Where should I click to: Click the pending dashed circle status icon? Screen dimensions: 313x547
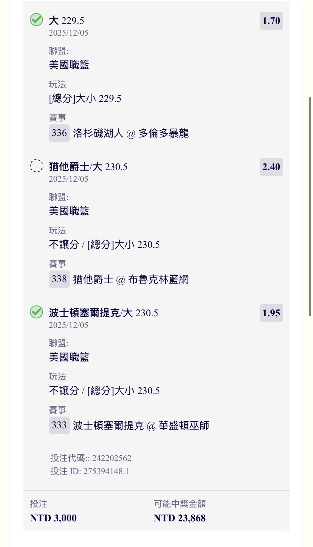point(37,166)
